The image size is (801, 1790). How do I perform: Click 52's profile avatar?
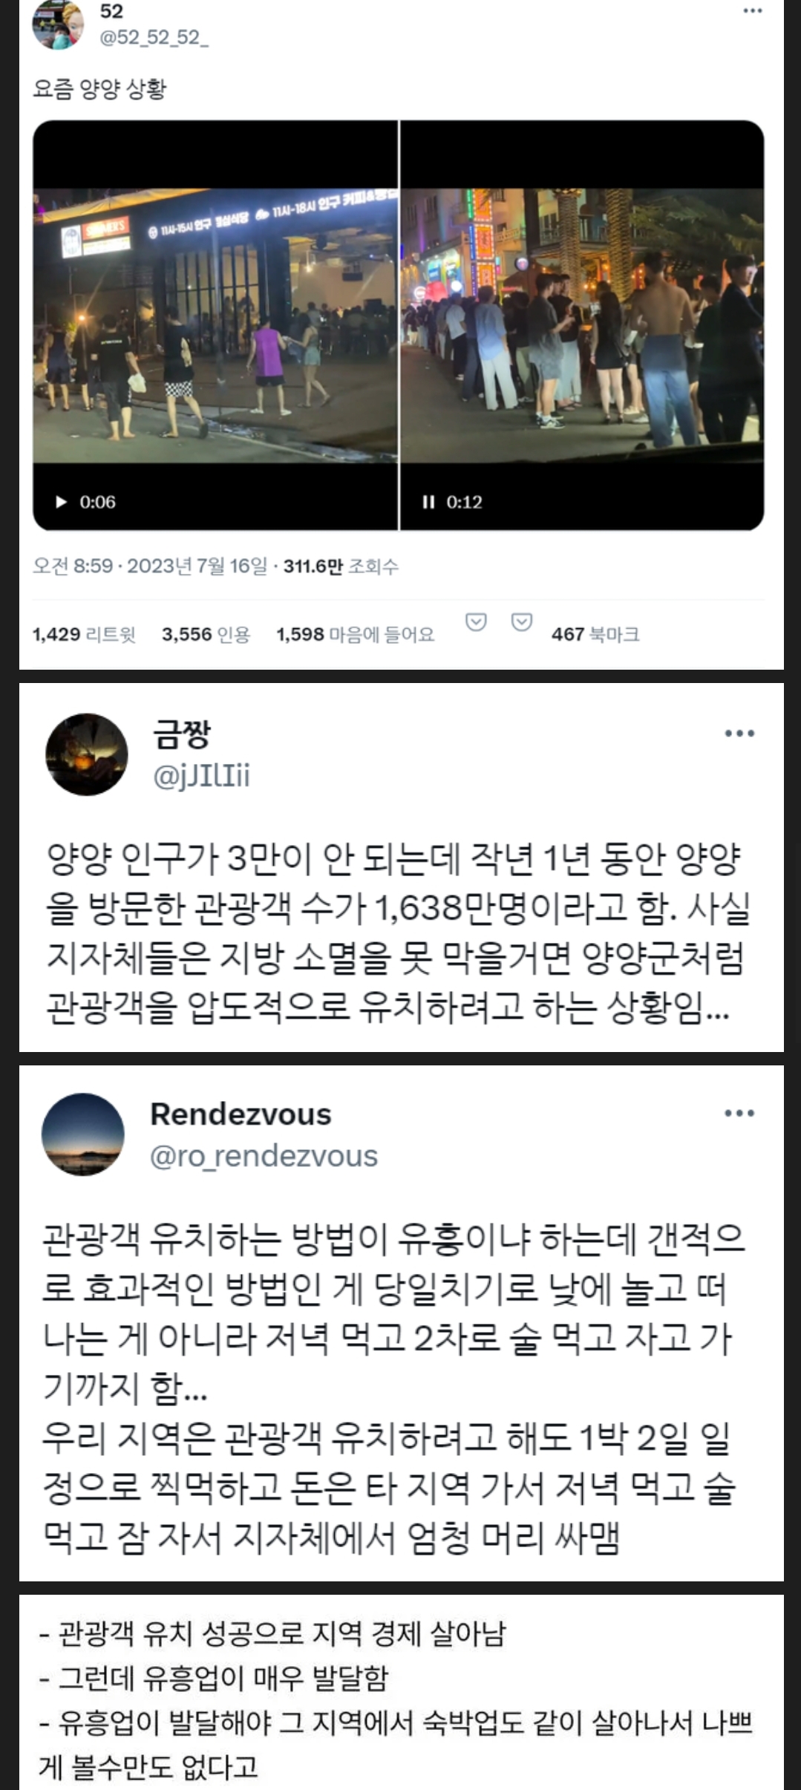[58, 24]
